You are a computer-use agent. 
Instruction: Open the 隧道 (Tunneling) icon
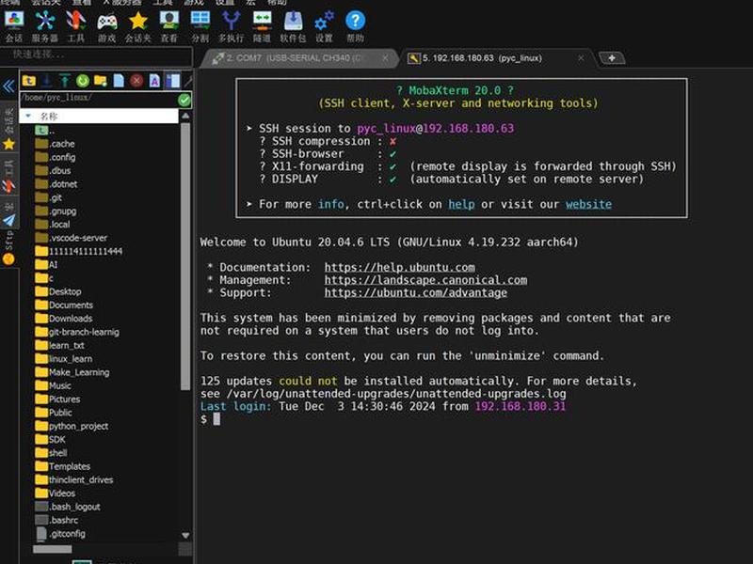263,26
